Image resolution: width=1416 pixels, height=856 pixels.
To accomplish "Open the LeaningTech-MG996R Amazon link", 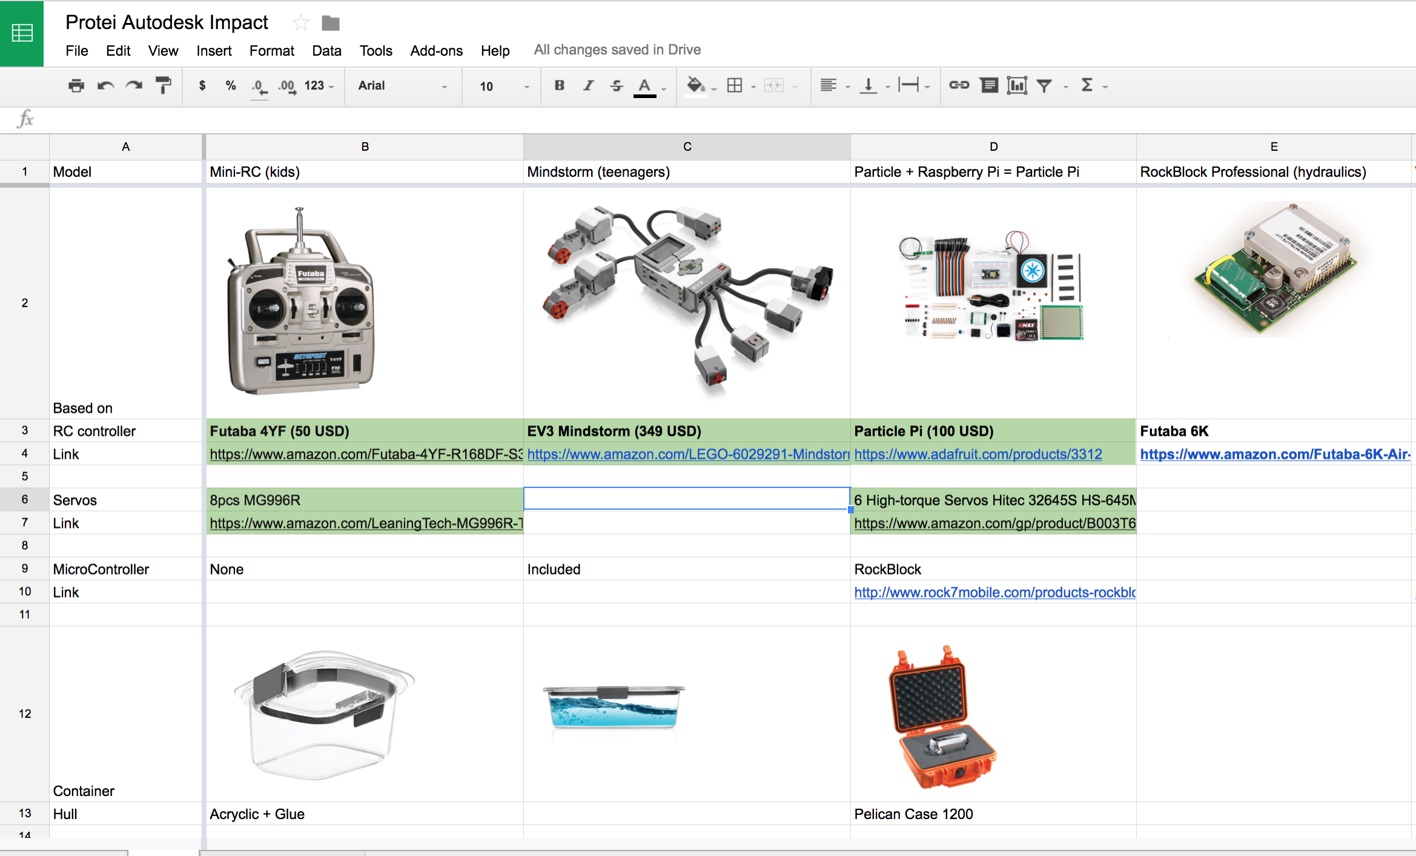I will 366,523.
